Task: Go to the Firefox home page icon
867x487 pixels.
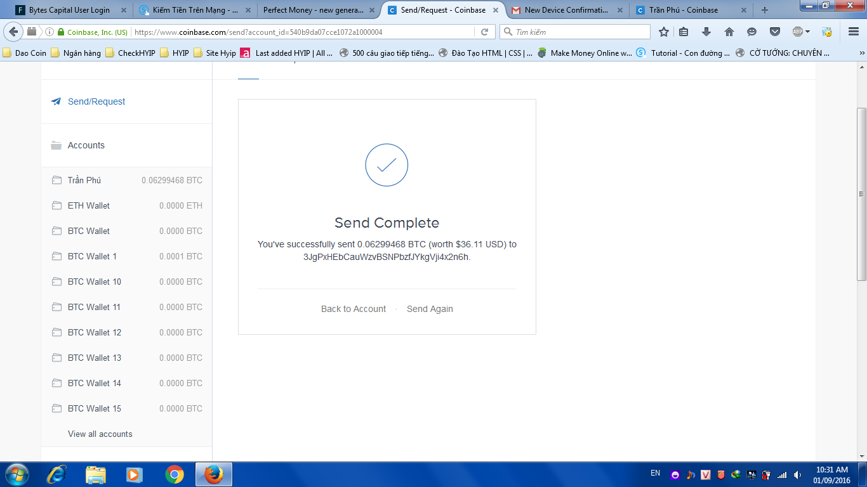Action: pos(729,32)
